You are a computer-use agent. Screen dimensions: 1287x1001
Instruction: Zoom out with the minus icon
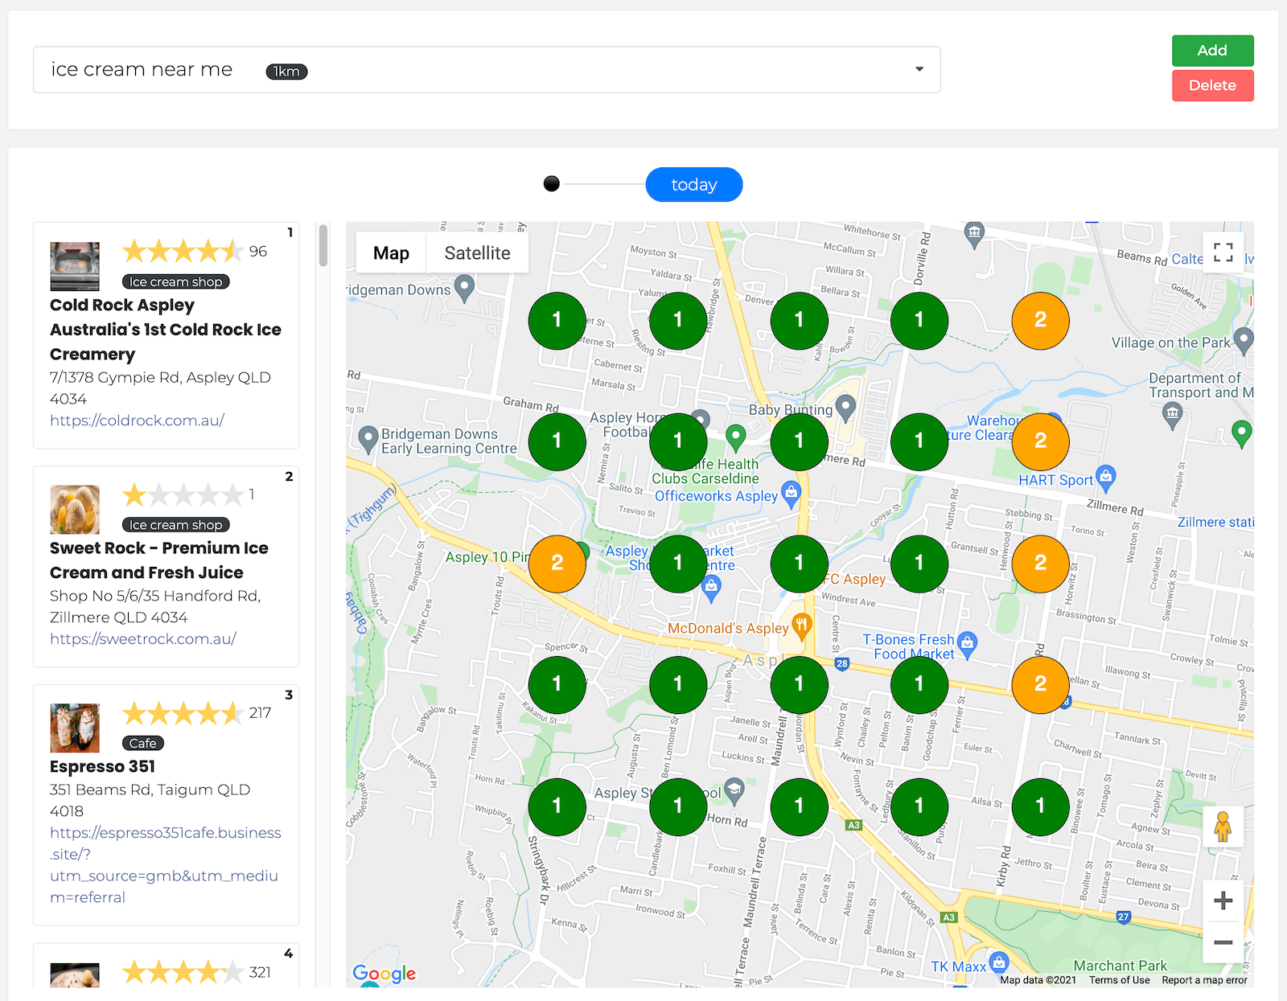click(1223, 942)
